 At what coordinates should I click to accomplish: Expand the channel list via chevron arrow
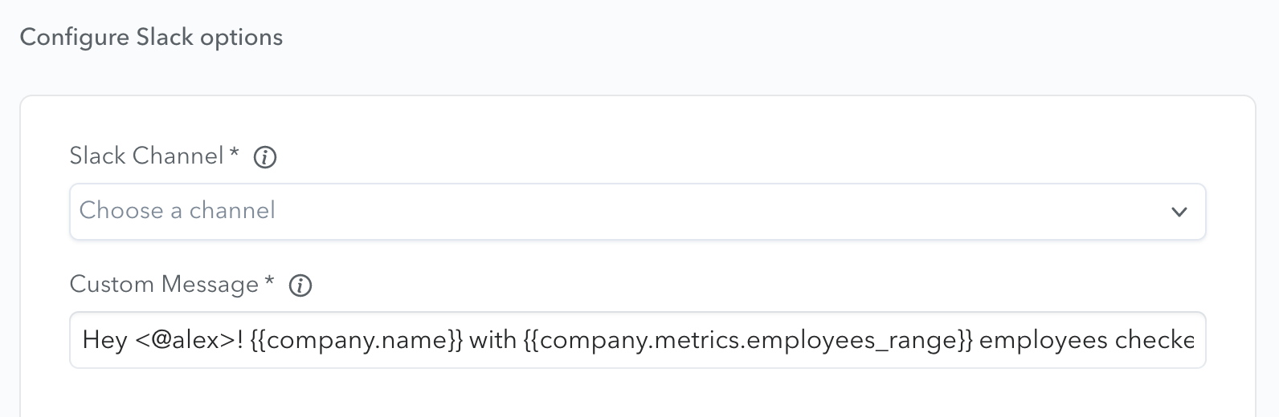coord(1179,213)
